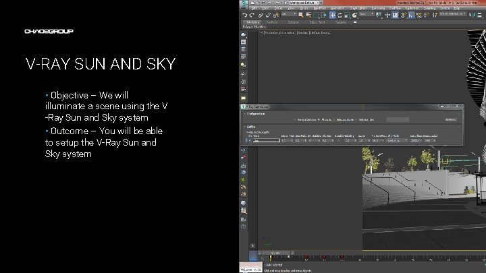Open the Rendering menu
The image size is (486, 273).
378,8
